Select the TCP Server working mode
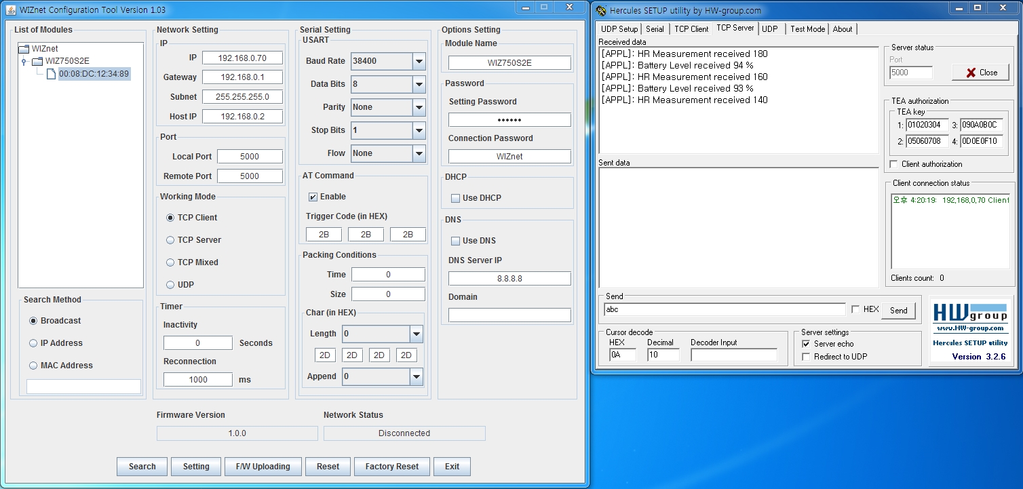This screenshot has height=489, width=1023. [x=170, y=240]
